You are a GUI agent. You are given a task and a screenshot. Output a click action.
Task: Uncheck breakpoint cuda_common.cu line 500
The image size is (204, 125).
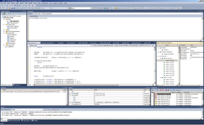tap(154, 94)
